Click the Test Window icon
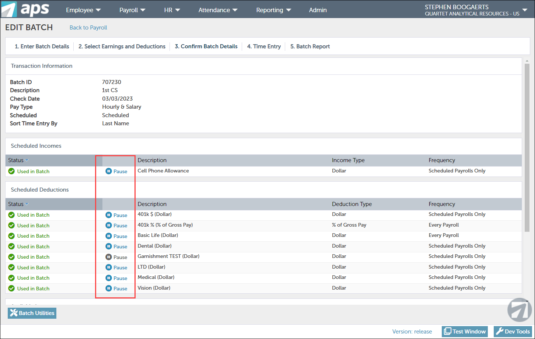The image size is (535, 339). click(447, 331)
